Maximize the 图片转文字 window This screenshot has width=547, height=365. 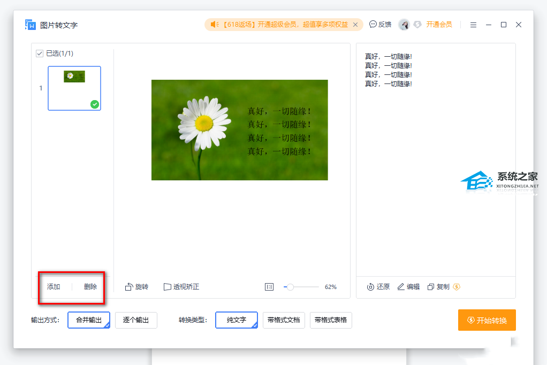504,25
